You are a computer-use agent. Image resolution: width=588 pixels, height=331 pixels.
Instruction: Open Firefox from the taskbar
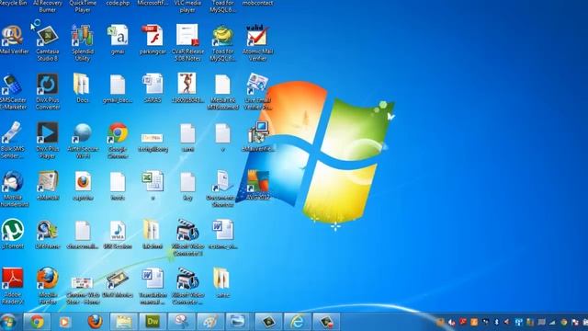point(95,322)
